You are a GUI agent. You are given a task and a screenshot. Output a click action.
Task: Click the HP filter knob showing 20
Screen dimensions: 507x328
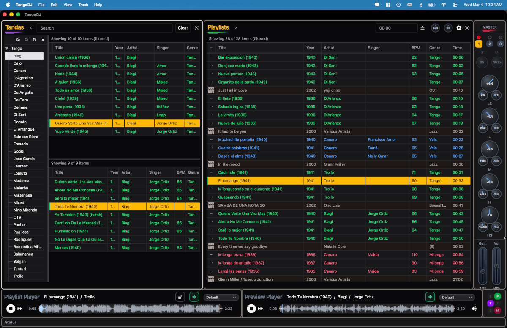(x=482, y=62)
